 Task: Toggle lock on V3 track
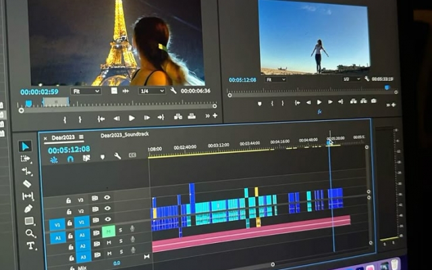point(68,200)
